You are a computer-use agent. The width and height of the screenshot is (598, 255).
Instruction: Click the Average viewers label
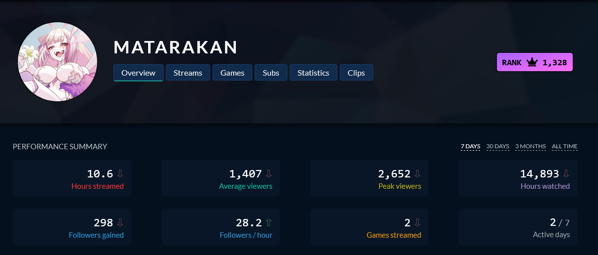point(246,186)
